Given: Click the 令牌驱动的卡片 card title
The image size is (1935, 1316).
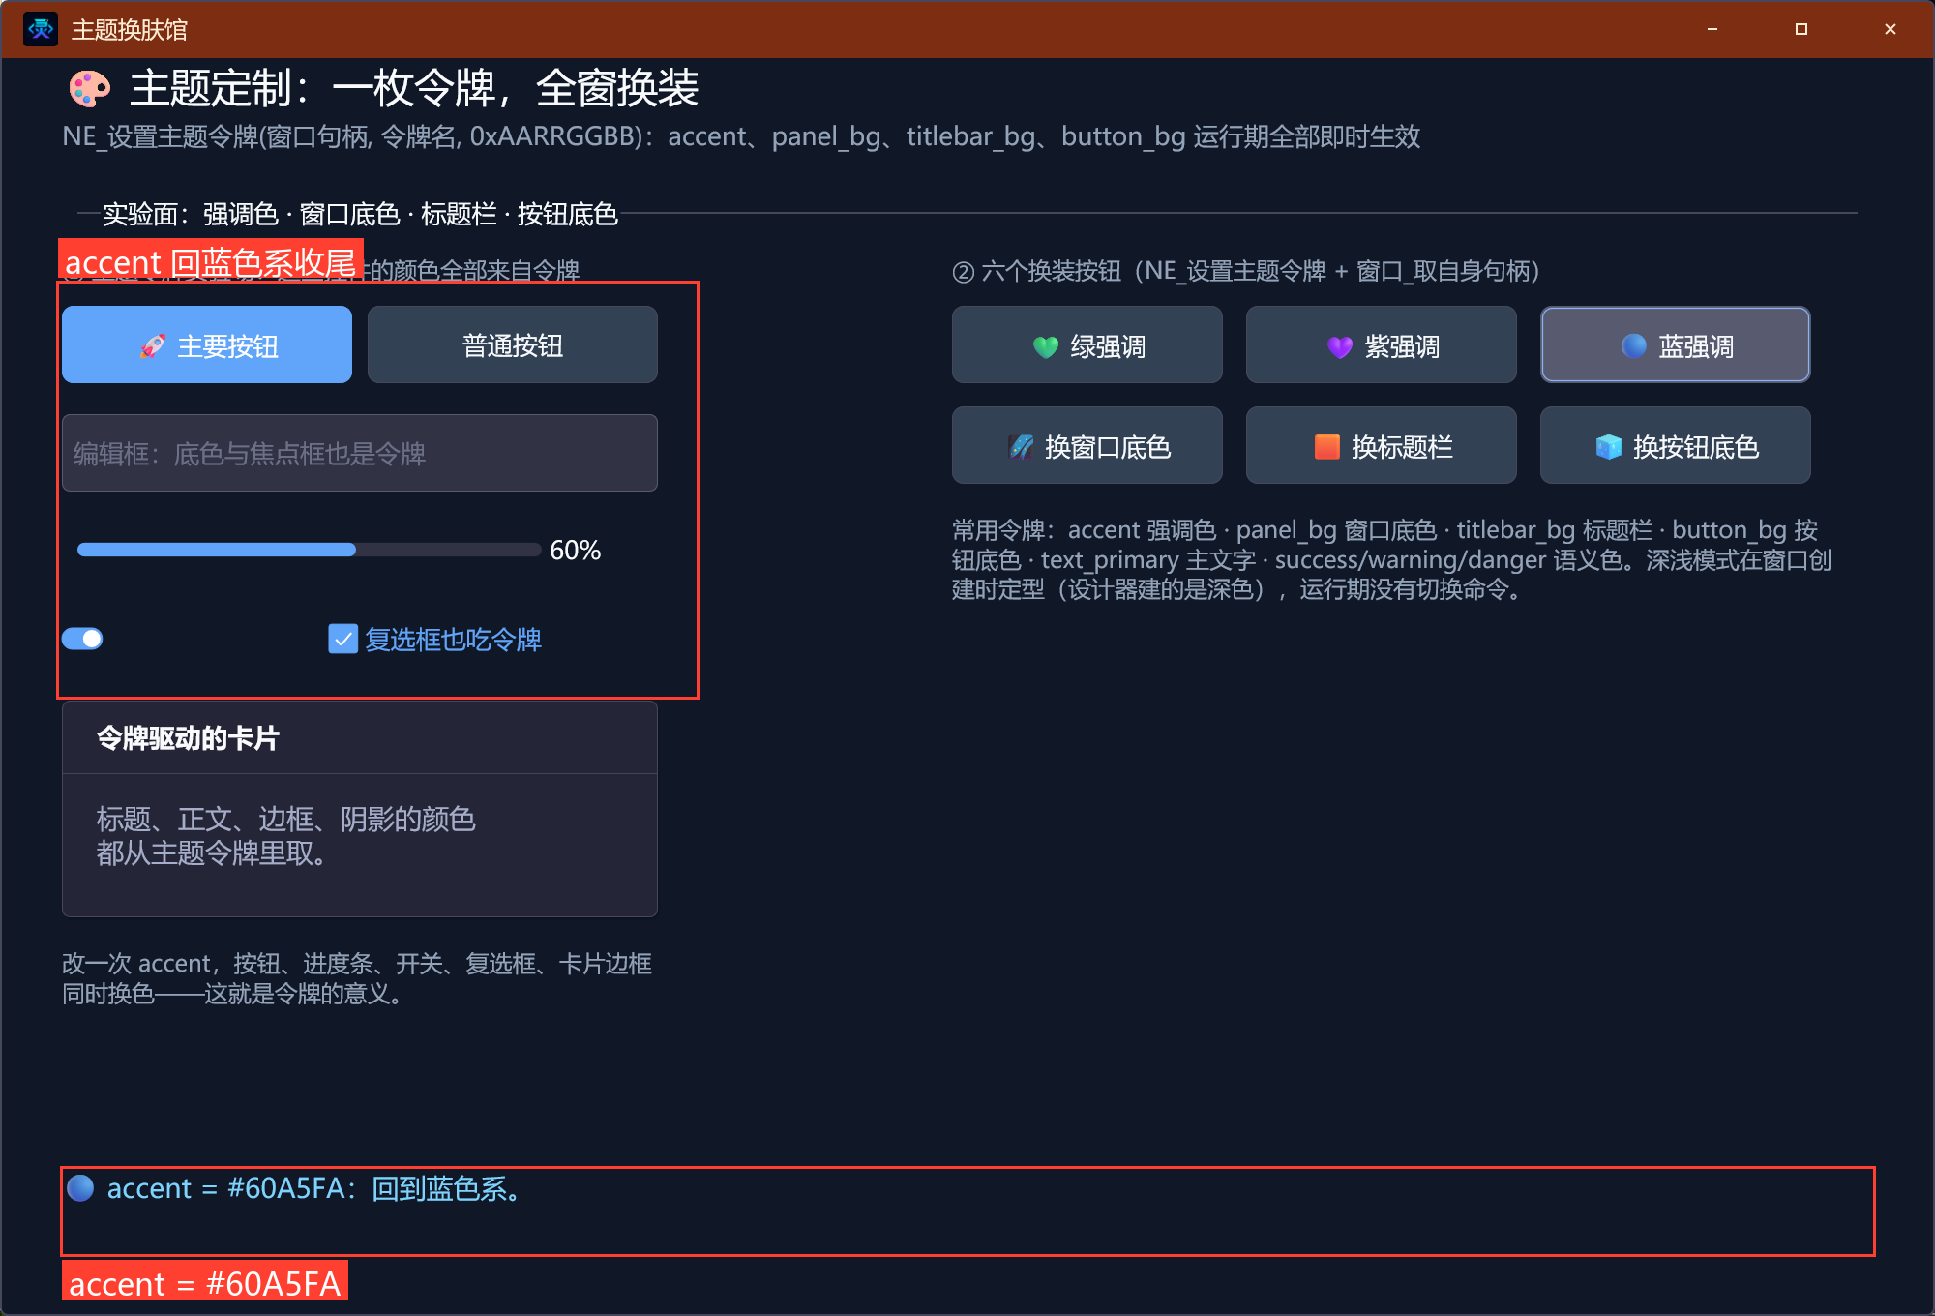Looking at the screenshot, I should point(188,738).
